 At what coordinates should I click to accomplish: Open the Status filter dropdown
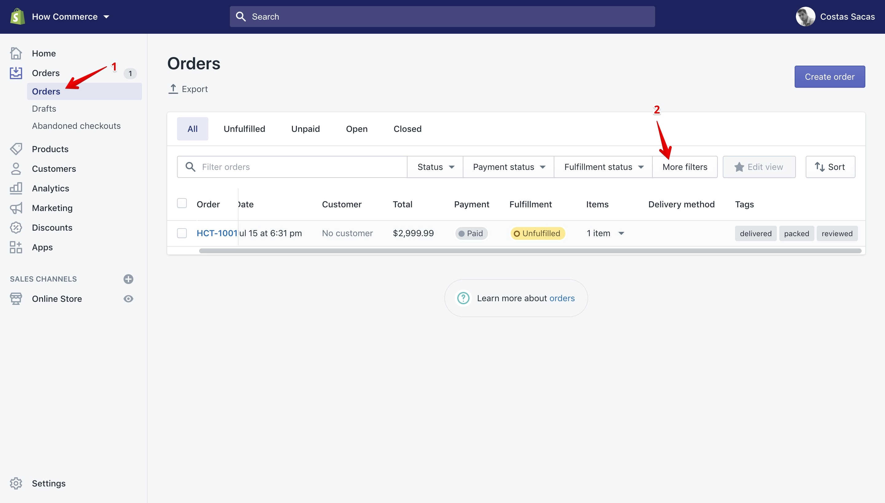pos(435,167)
